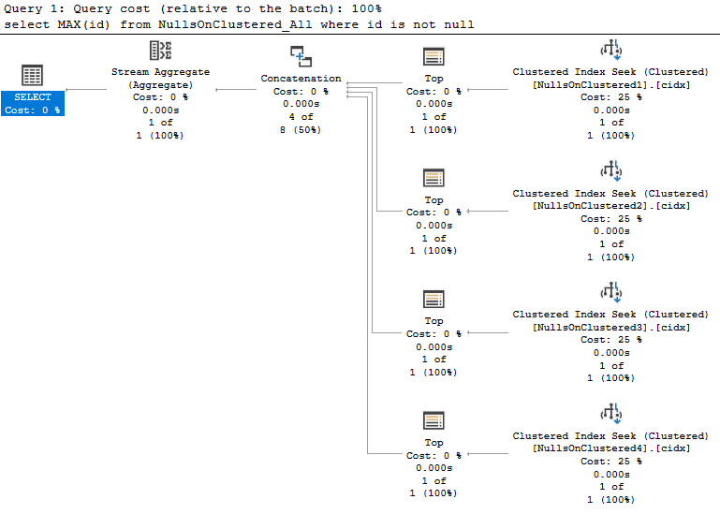720x514 pixels.
Task: Click the Stream Aggregate (Aggregate) label text
Action: coord(160,78)
